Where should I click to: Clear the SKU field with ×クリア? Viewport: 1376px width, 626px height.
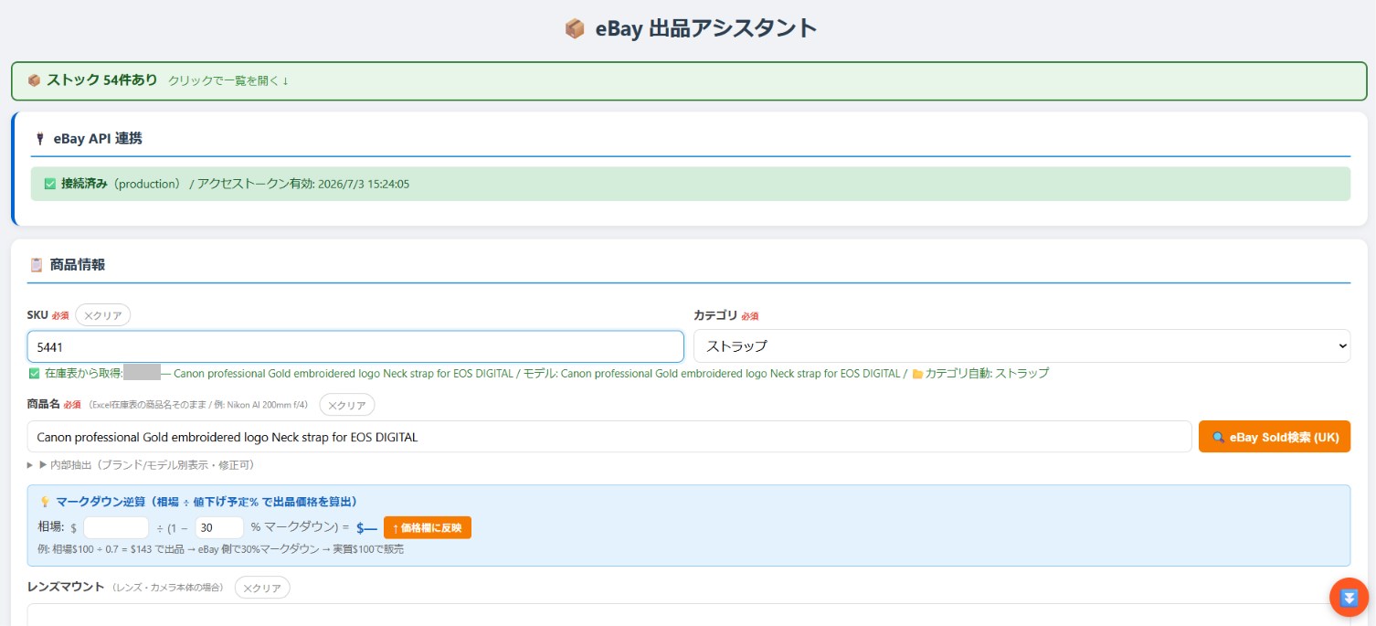coord(103,315)
